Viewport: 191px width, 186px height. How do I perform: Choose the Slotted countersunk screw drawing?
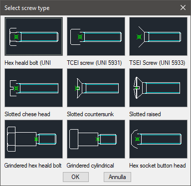point(96,88)
